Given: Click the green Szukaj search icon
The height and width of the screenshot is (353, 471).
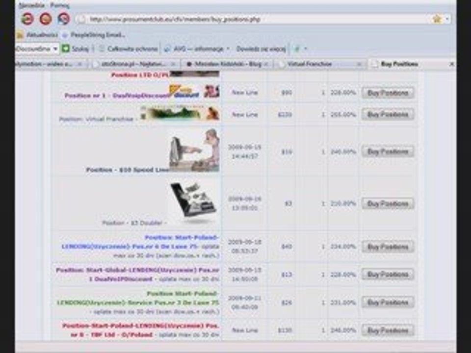Looking at the screenshot, I should 66,49.
